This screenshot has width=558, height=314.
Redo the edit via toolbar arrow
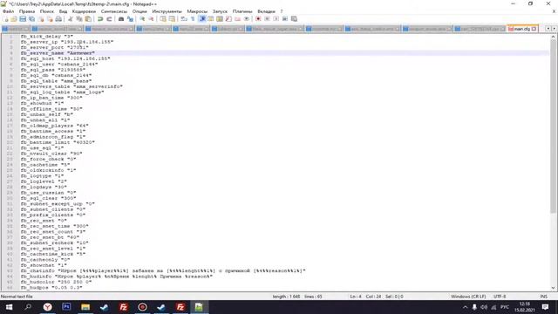(x=109, y=19)
